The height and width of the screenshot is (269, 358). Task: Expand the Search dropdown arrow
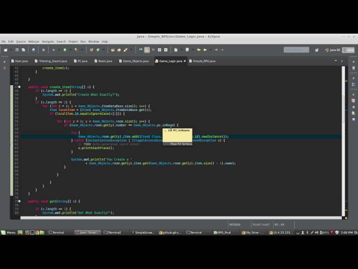[131, 50]
